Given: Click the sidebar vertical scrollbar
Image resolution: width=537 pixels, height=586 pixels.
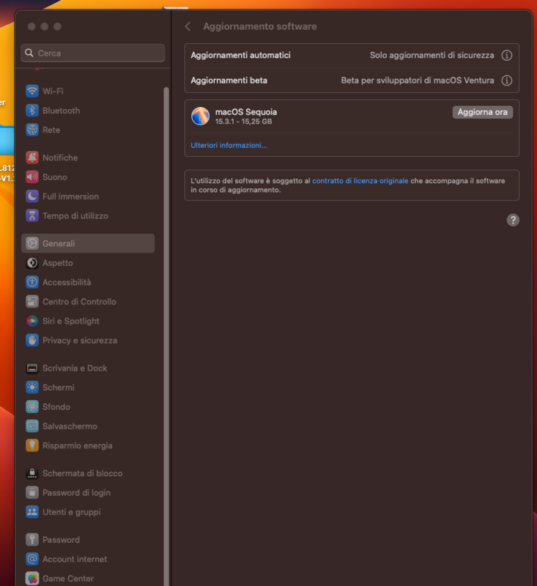Looking at the screenshot, I should tap(166, 336).
